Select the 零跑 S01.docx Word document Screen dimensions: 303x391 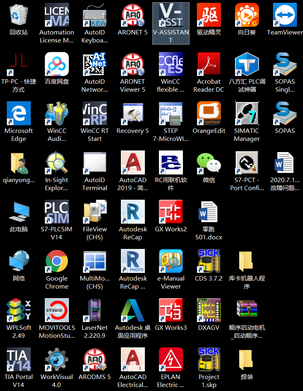click(209, 212)
